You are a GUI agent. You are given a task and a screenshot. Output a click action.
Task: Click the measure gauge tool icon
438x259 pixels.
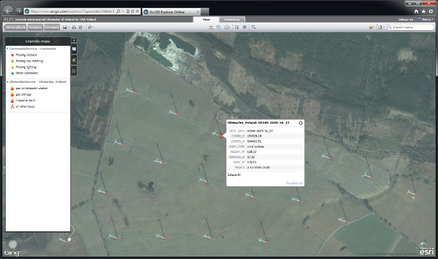(227, 27)
